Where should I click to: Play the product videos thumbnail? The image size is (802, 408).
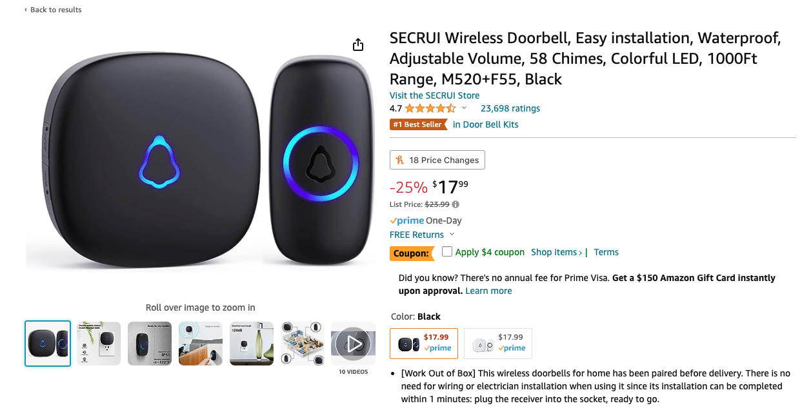pyautogui.click(x=353, y=344)
